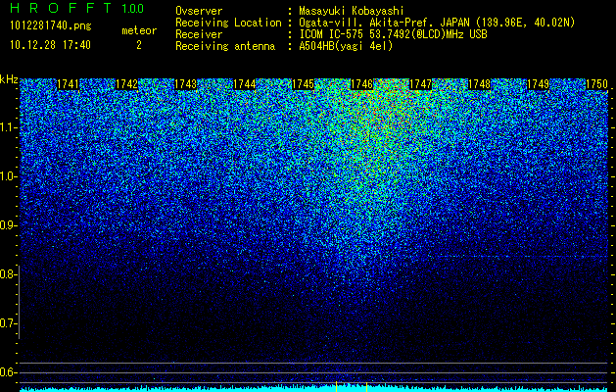Click the 'Receiving antenna' label
The height and width of the screenshot is (392, 616).
225,46
